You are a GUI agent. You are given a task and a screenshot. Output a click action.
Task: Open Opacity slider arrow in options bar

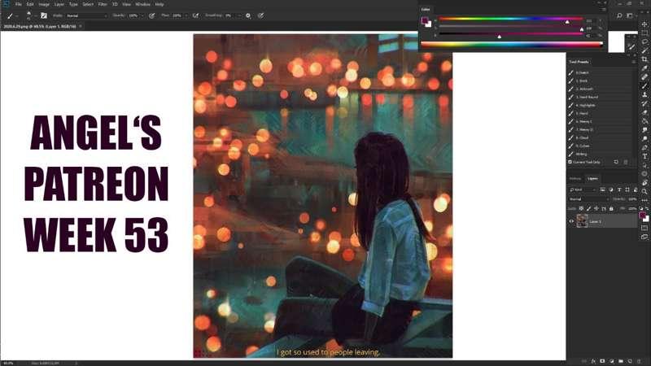[x=142, y=15]
